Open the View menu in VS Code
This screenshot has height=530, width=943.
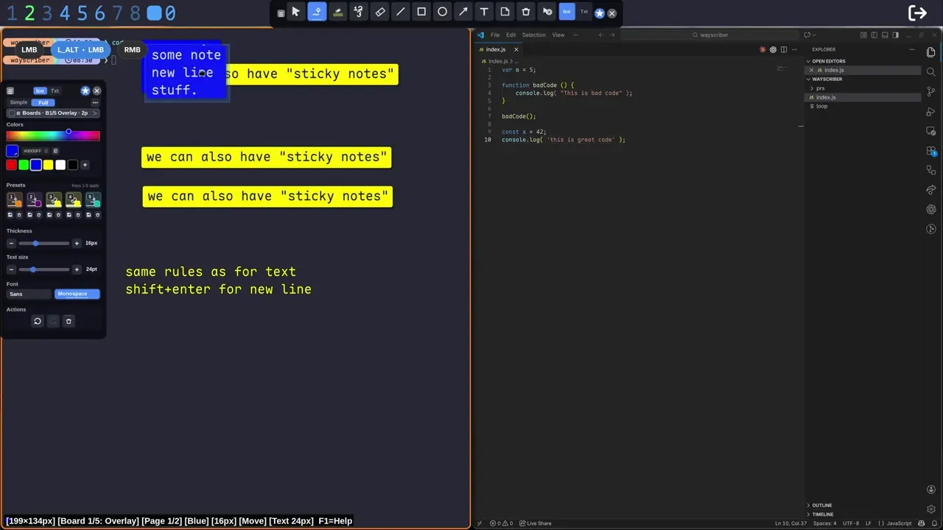coord(558,35)
